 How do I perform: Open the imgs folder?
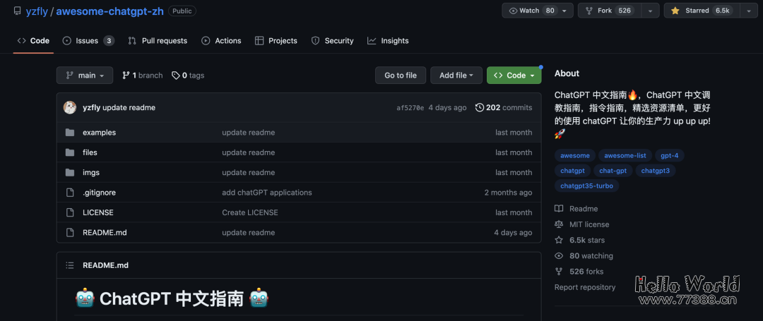point(91,172)
